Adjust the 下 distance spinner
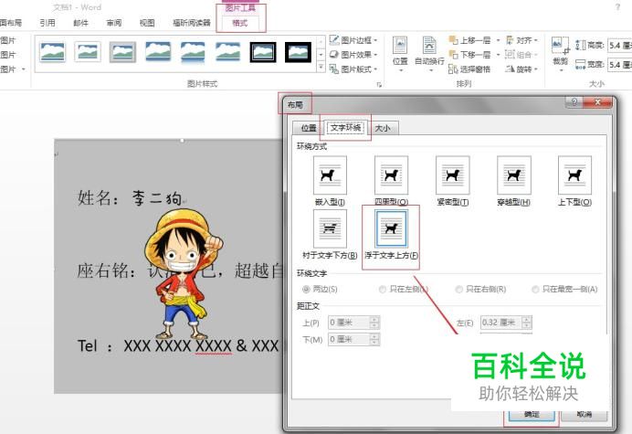The image size is (632, 434). click(x=374, y=339)
